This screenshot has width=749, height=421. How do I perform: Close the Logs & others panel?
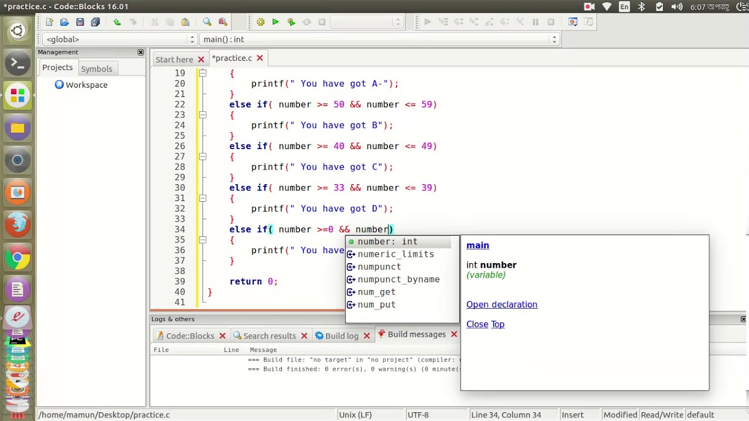click(743, 319)
